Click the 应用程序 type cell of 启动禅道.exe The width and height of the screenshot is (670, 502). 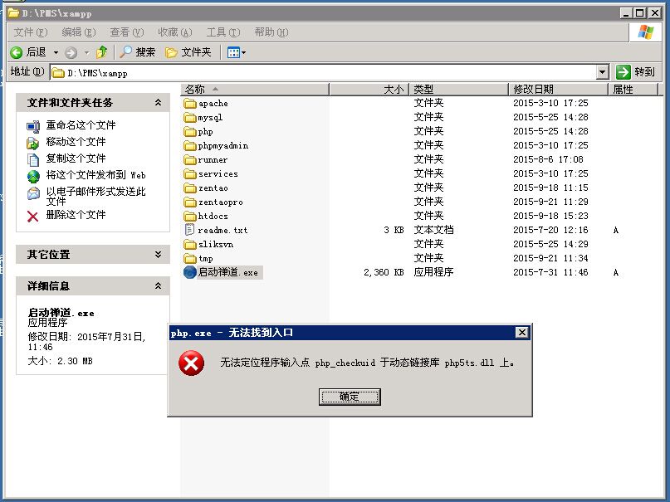pos(433,272)
